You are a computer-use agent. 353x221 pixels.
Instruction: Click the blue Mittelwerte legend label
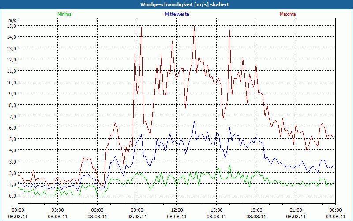pyautogui.click(x=177, y=14)
